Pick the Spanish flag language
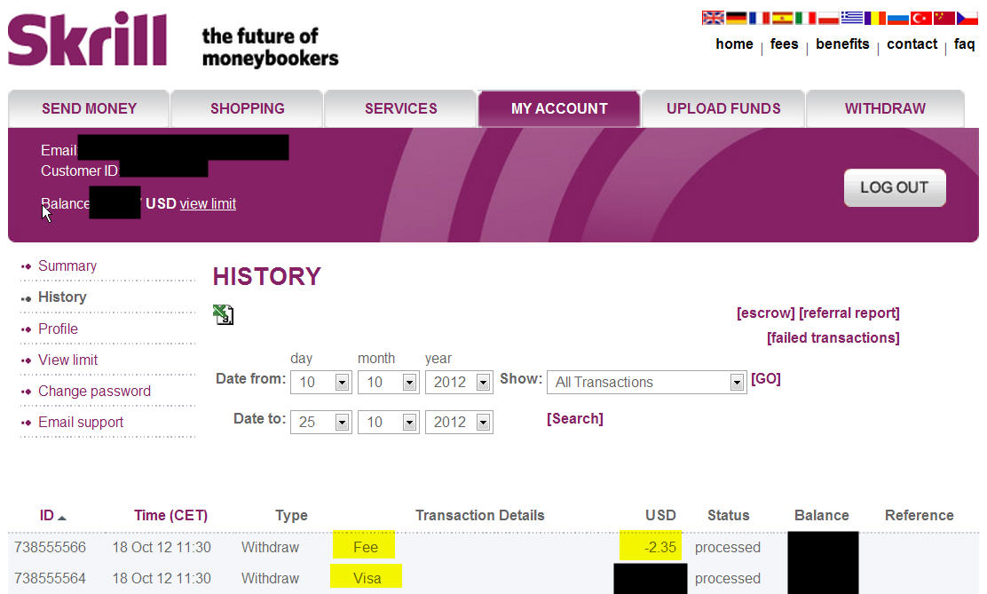This screenshot has width=987, height=594. (782, 18)
